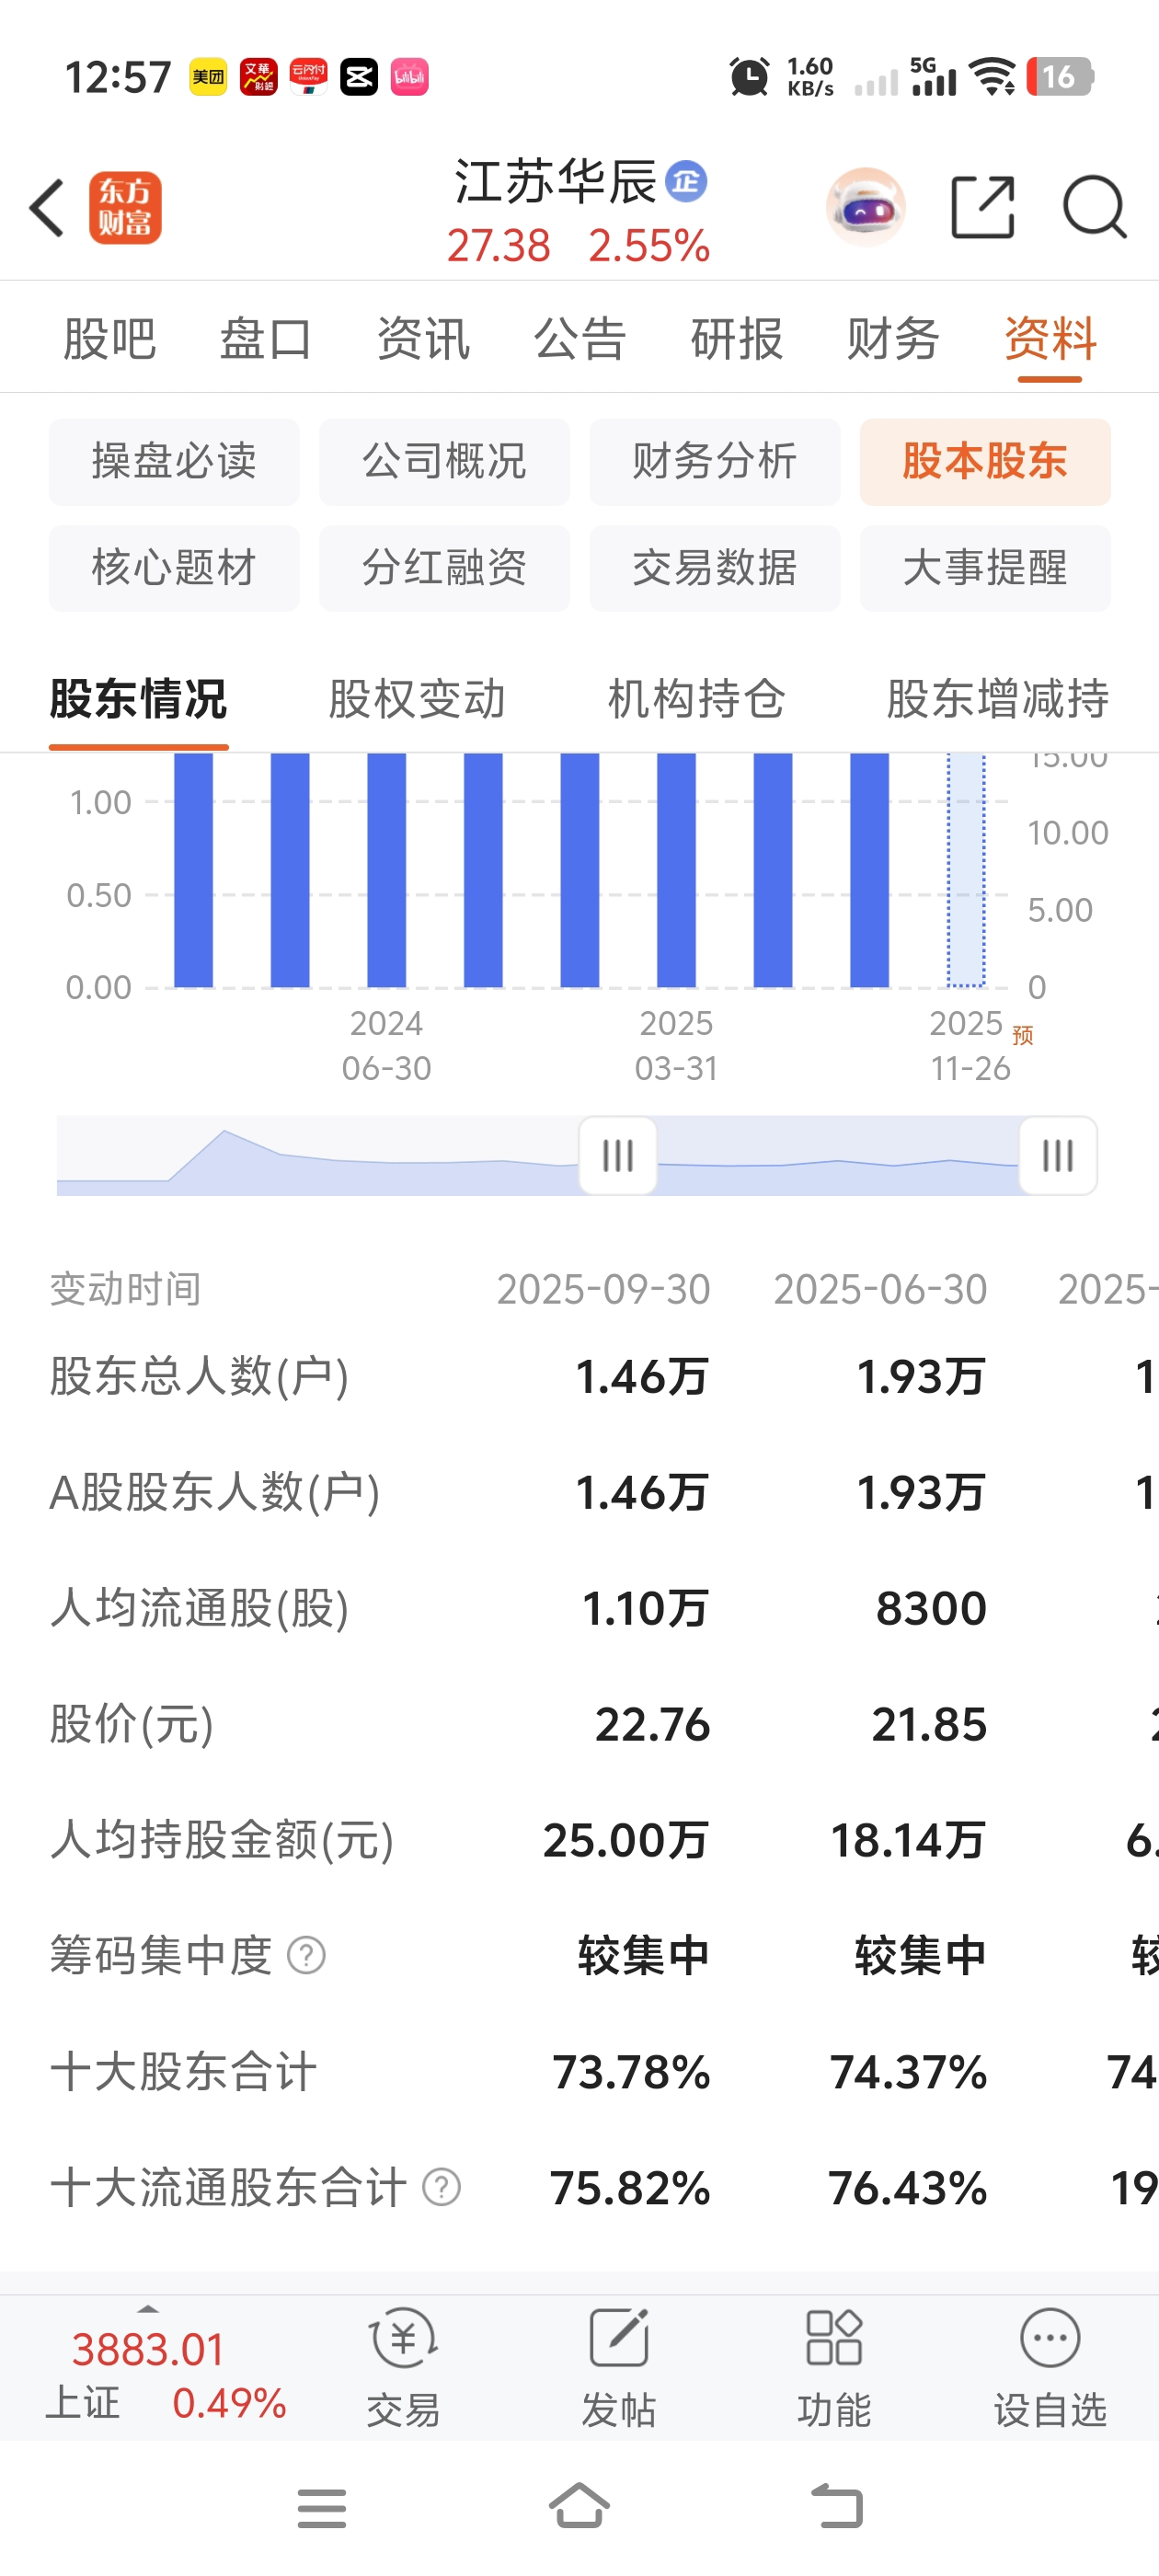
Task: Tap the 22.76 stock price value
Action: point(652,1724)
